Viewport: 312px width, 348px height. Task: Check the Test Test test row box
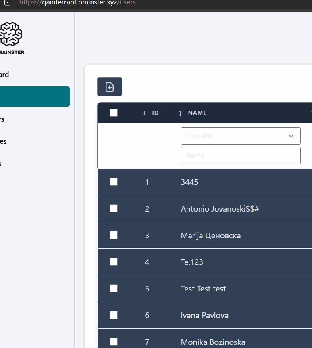point(114,289)
